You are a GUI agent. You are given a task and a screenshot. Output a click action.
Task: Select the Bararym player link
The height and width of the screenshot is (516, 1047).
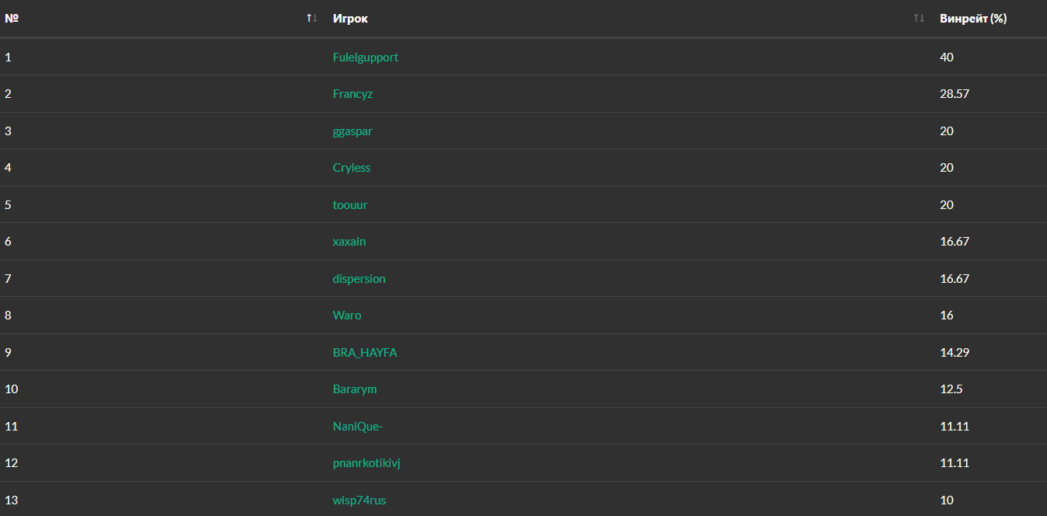click(355, 389)
